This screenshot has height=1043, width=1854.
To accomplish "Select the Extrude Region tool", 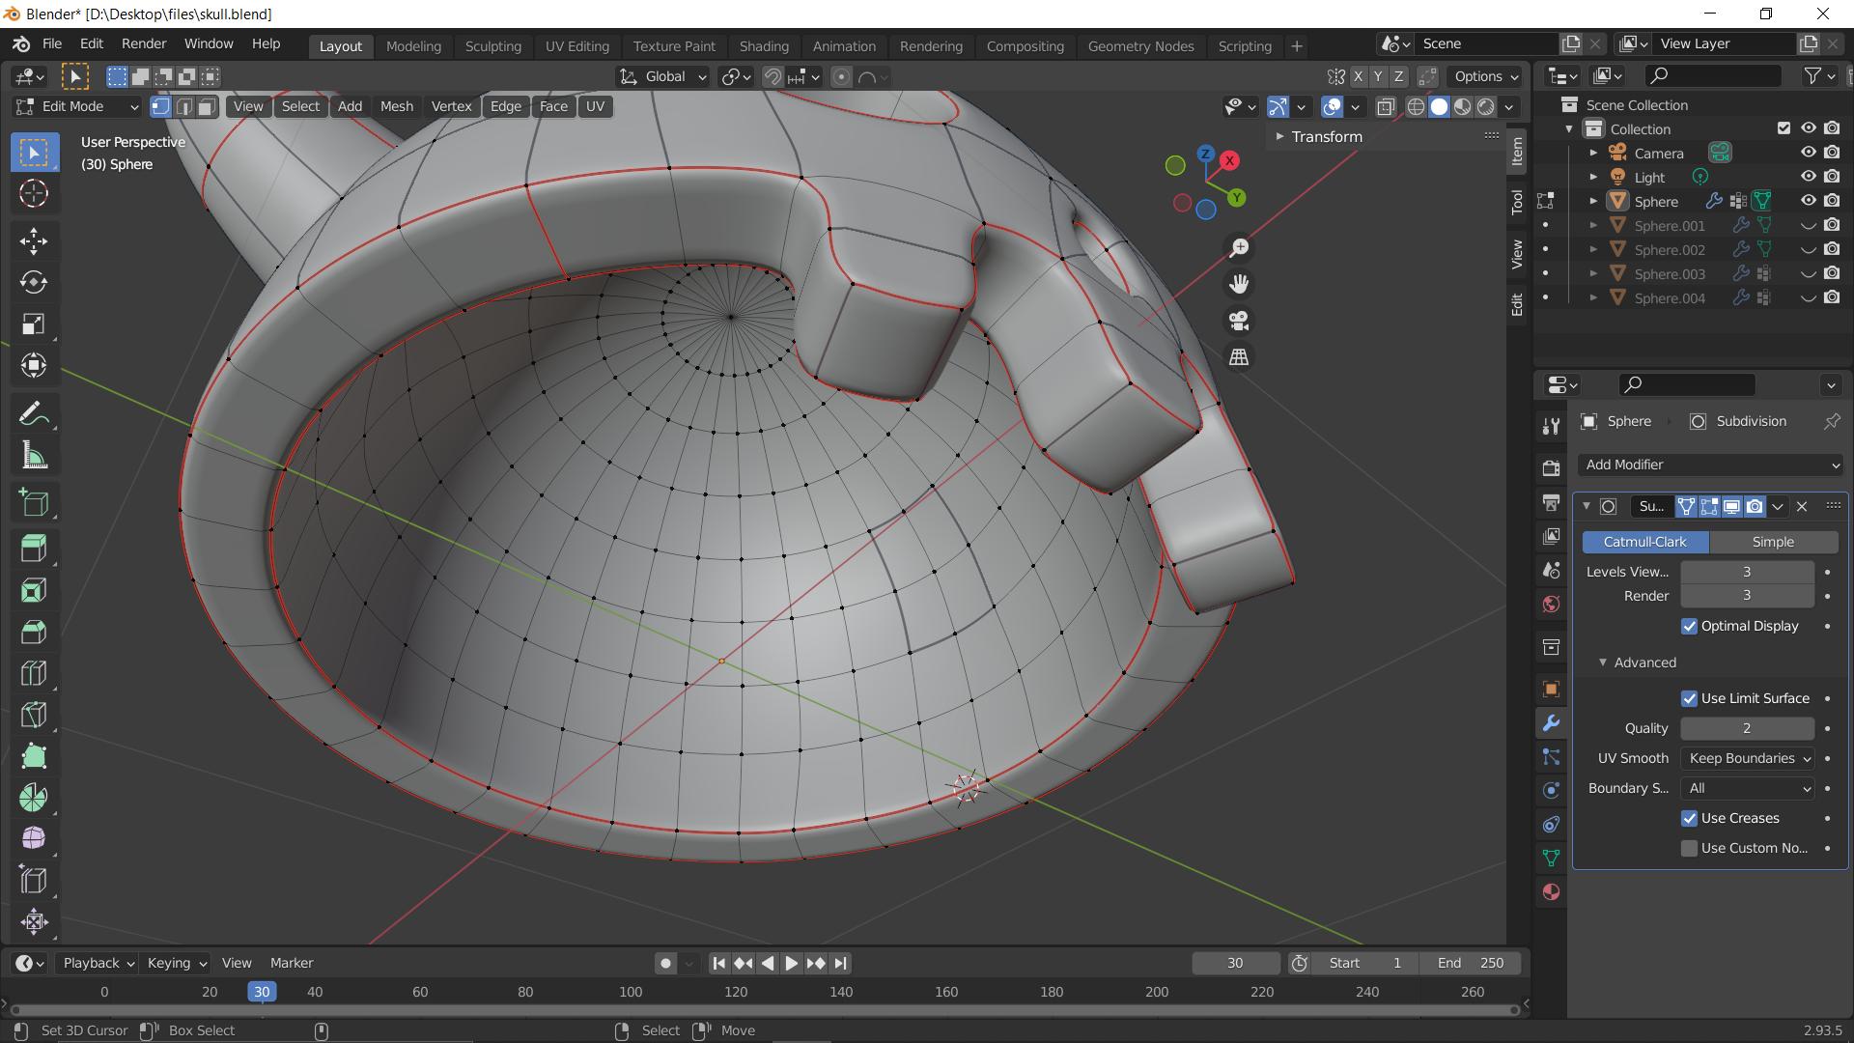I will point(34,549).
